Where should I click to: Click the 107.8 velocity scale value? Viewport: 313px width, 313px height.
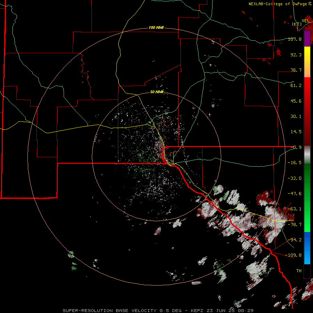tap(295, 39)
